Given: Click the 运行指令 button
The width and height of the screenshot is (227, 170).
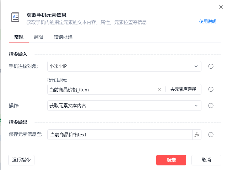Looking at the screenshot, I should 21,160.
